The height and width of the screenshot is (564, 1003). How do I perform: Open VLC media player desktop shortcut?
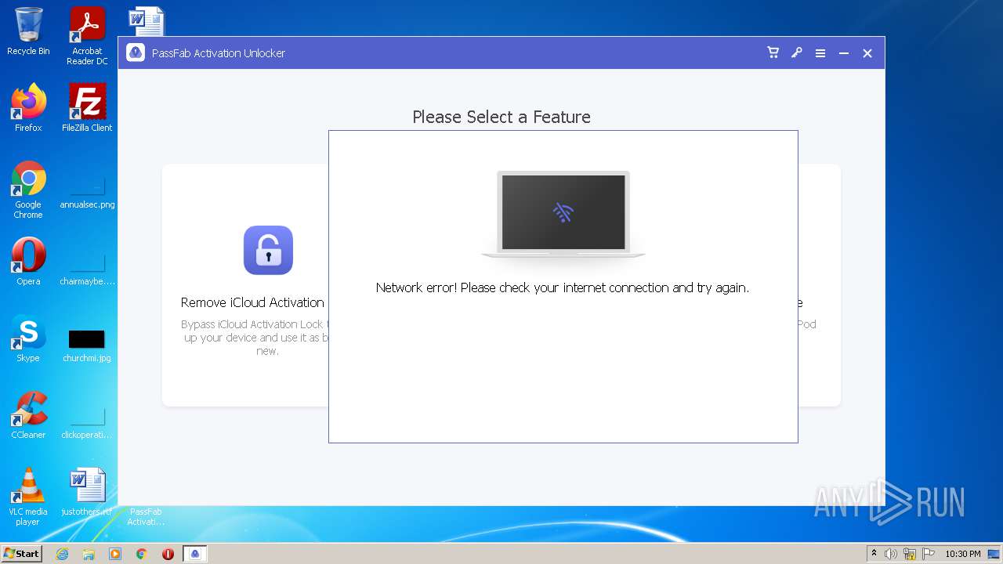[x=28, y=497]
